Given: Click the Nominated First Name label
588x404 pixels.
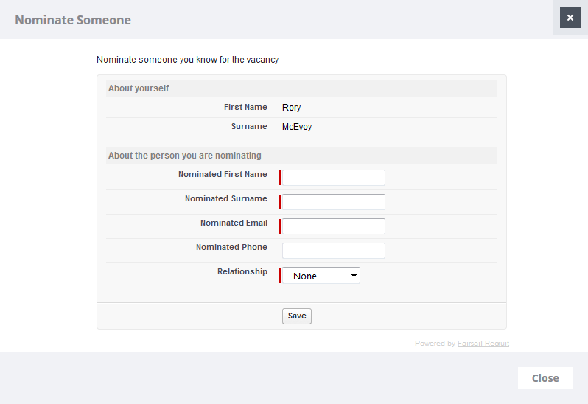Looking at the screenshot, I should (223, 175).
